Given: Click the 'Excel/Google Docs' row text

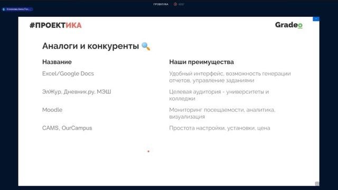Looking at the screenshot, I should coord(68,73).
